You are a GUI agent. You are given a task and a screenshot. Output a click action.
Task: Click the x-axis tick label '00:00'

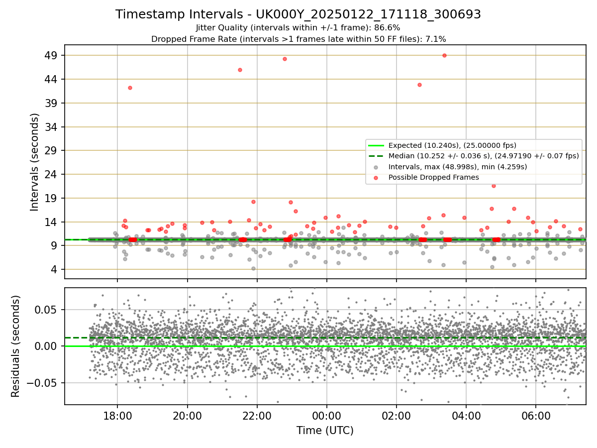point(326,416)
